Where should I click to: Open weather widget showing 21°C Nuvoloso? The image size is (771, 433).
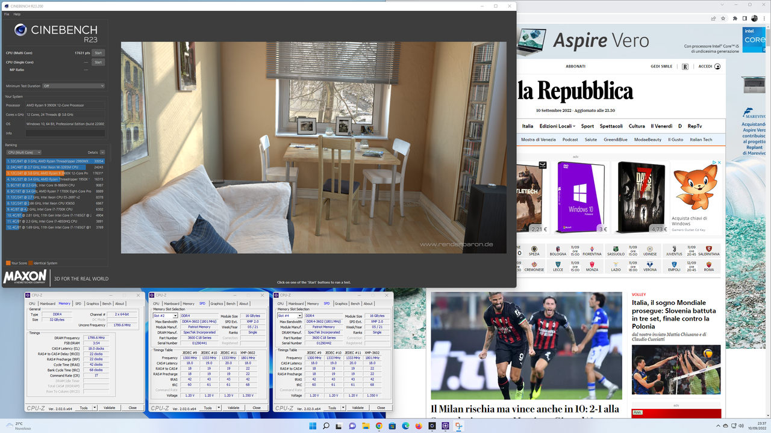(20, 426)
